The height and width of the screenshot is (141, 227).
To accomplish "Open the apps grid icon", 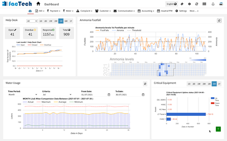I will tap(204, 4).
